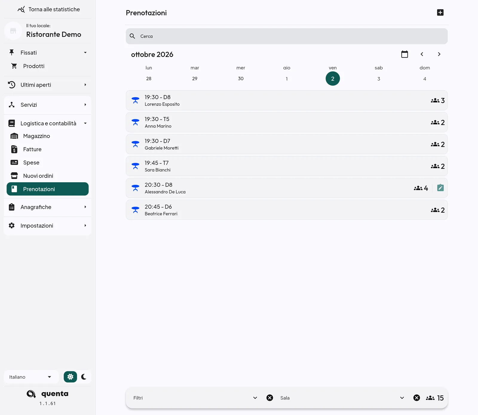Add a new reservation with plus icon

pyautogui.click(x=440, y=13)
